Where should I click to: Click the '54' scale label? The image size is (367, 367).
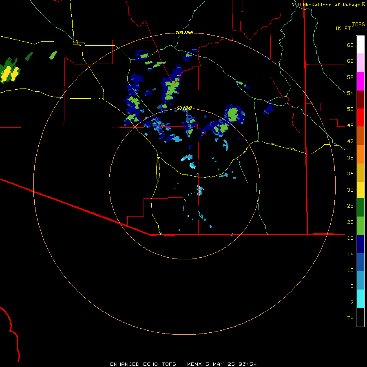350,93
